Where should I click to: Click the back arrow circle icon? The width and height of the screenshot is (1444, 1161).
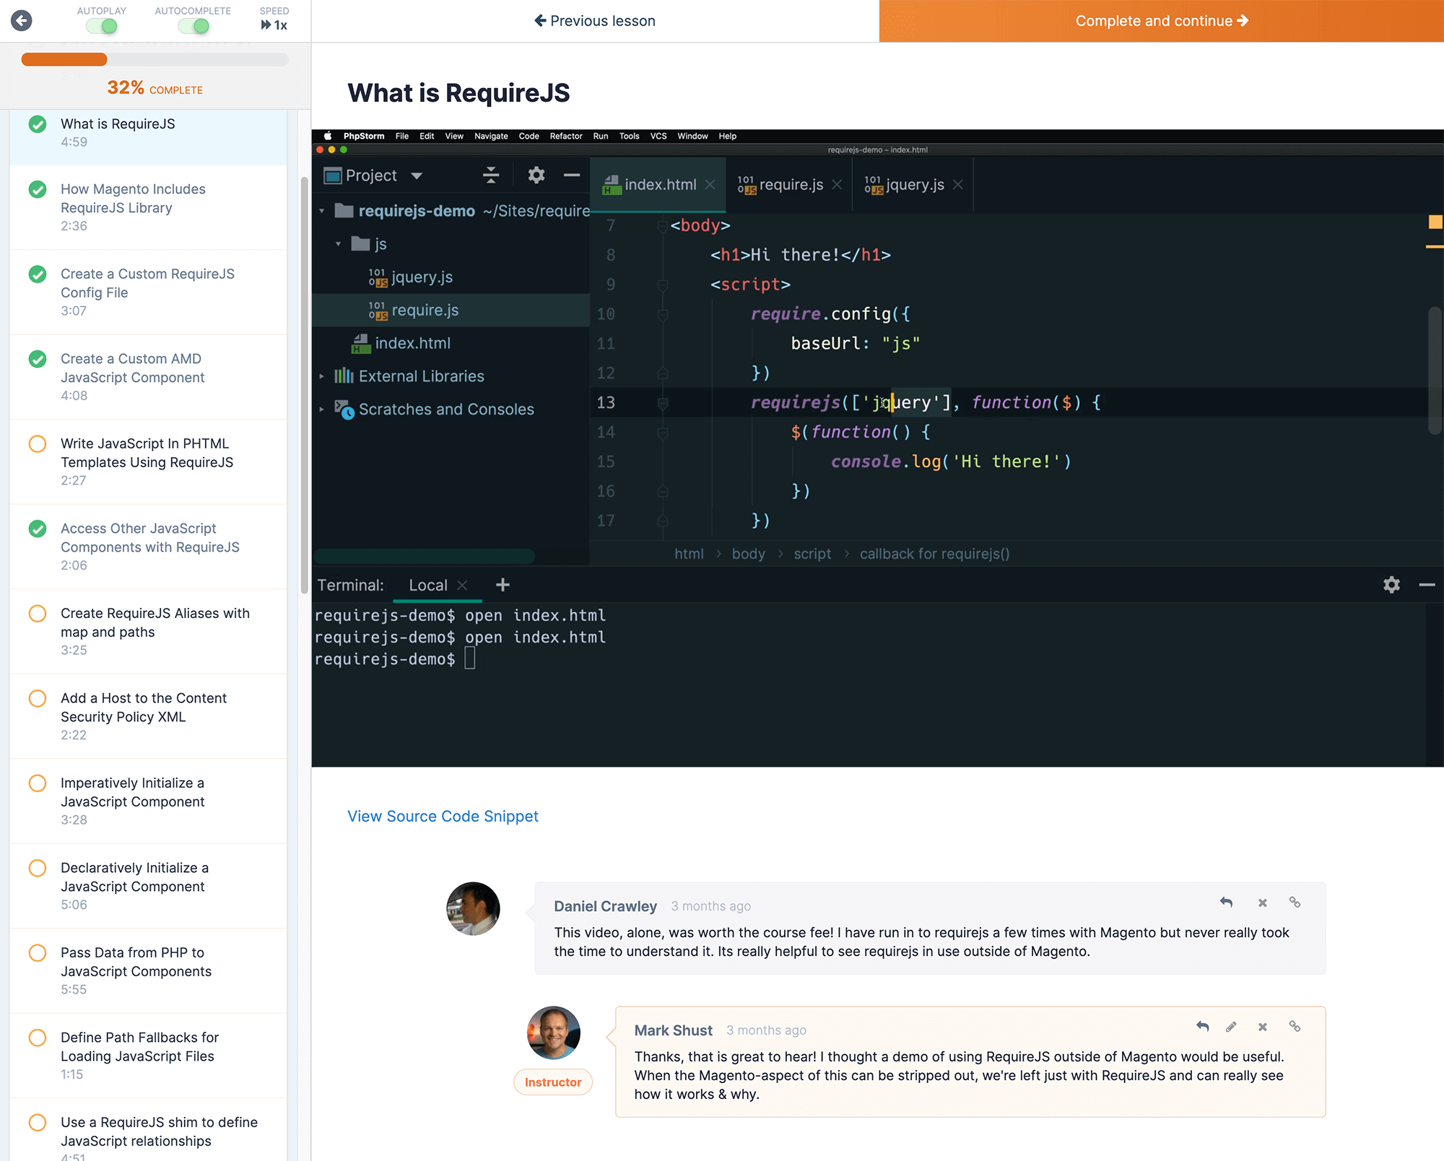tap(22, 20)
